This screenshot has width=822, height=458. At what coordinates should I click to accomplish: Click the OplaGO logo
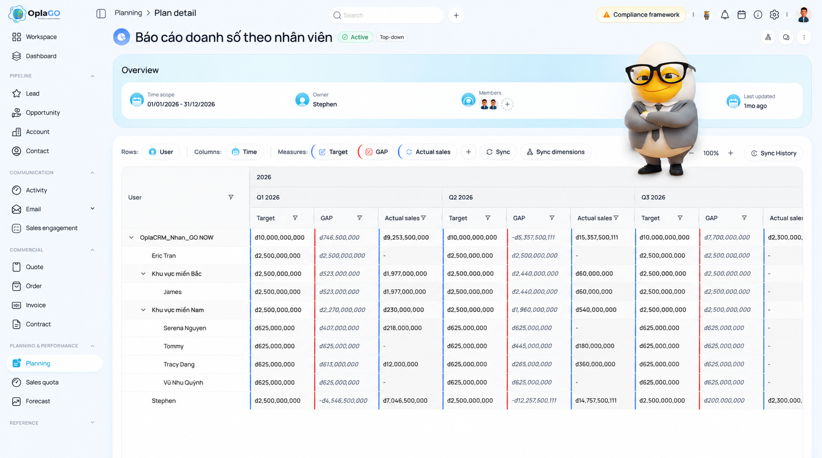34,14
